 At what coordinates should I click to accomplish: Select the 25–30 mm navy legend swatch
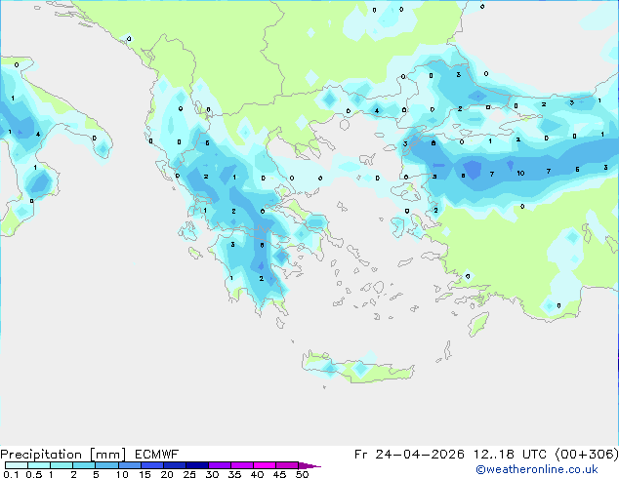coord(197,465)
